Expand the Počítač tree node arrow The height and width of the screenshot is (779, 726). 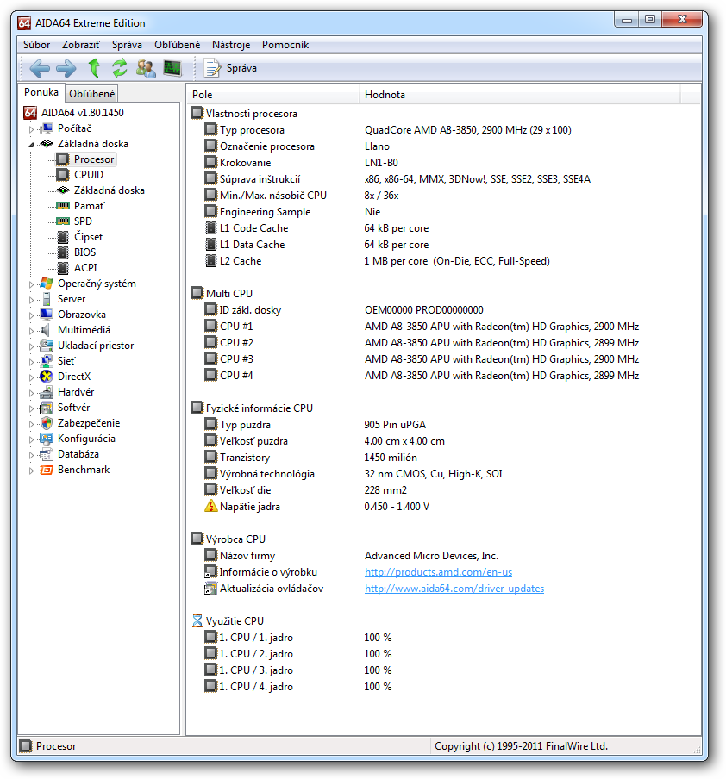click(31, 129)
